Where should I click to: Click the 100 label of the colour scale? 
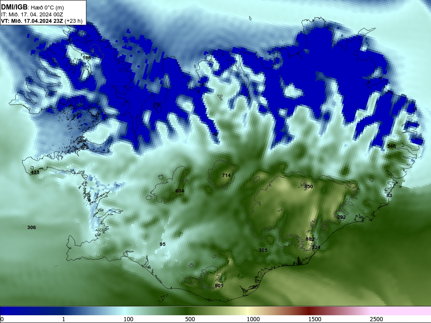click(x=128, y=319)
